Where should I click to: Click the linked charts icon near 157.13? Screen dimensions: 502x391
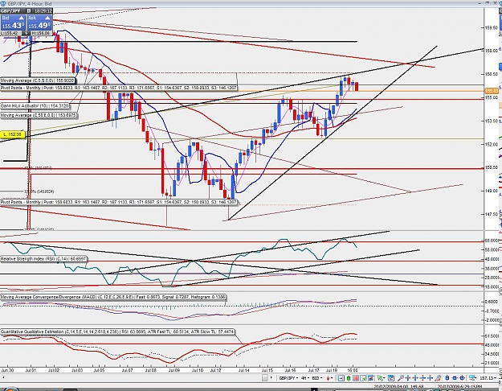click(x=472, y=378)
